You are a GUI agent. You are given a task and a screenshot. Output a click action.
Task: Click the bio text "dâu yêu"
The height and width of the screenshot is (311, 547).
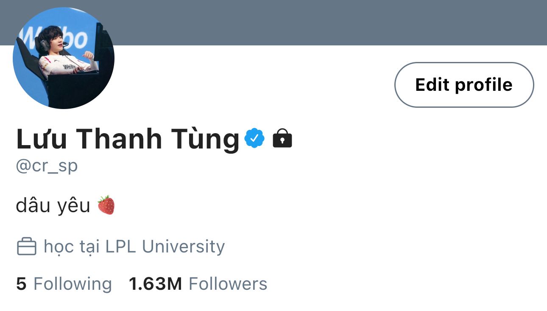pyautogui.click(x=53, y=206)
